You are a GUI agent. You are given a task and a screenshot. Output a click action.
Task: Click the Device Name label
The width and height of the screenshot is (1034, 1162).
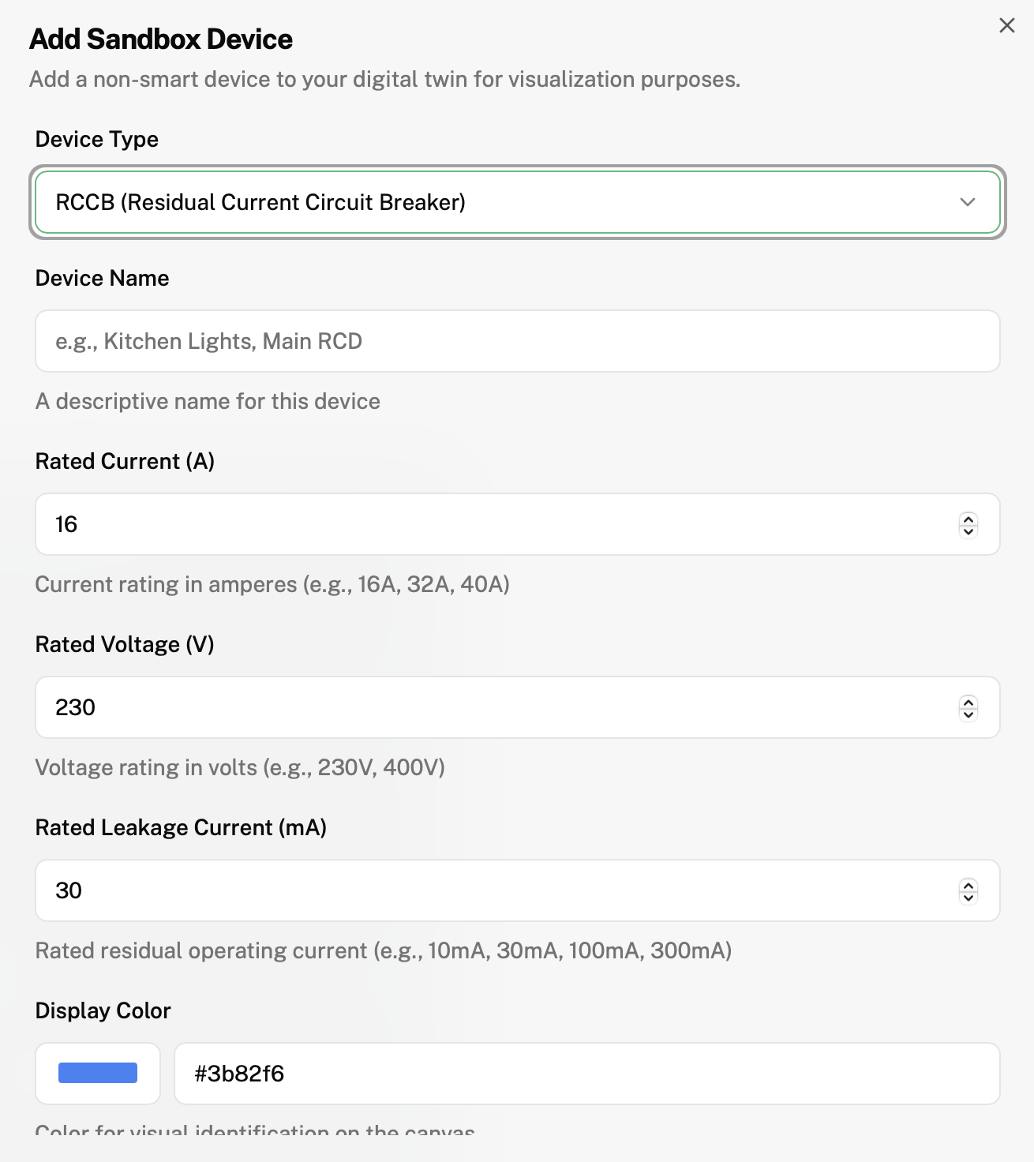point(102,278)
